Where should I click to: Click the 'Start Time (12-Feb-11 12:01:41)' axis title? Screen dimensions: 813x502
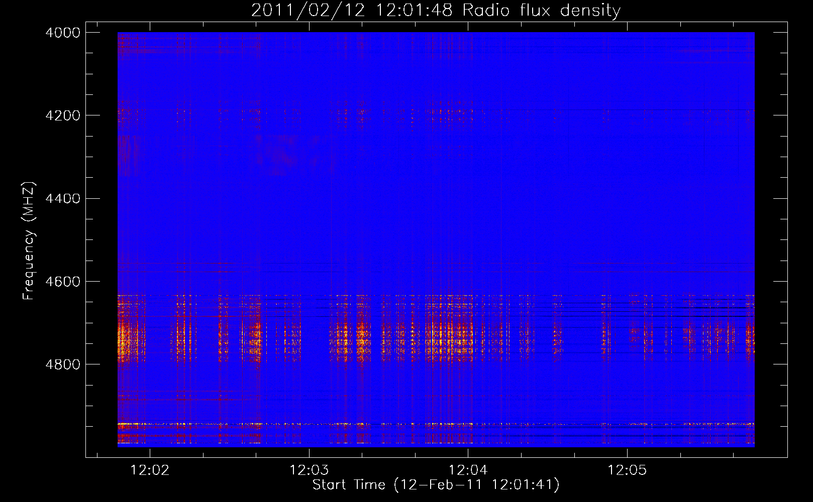(x=436, y=485)
